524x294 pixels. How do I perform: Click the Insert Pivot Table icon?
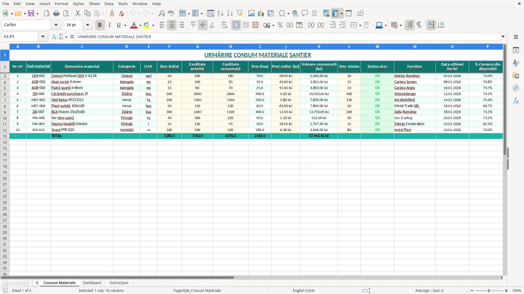click(271, 14)
